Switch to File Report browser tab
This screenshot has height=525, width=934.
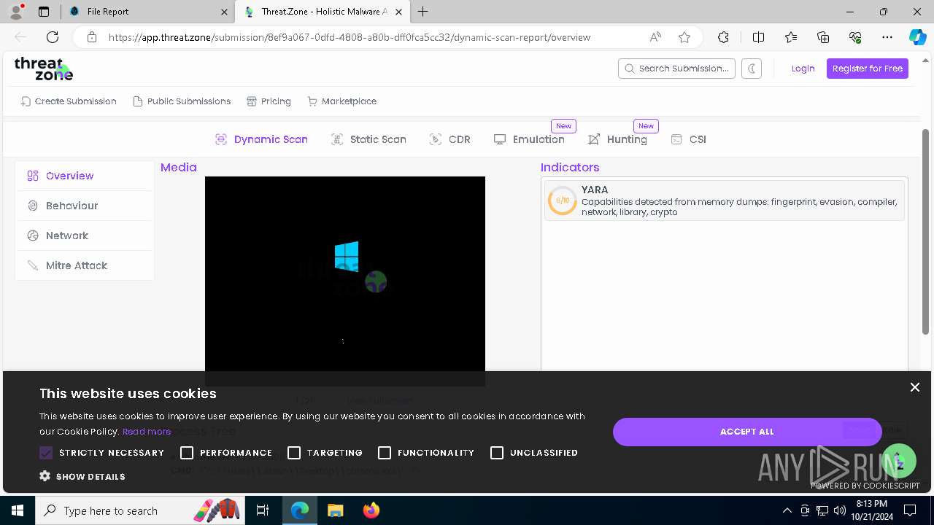tap(148, 12)
